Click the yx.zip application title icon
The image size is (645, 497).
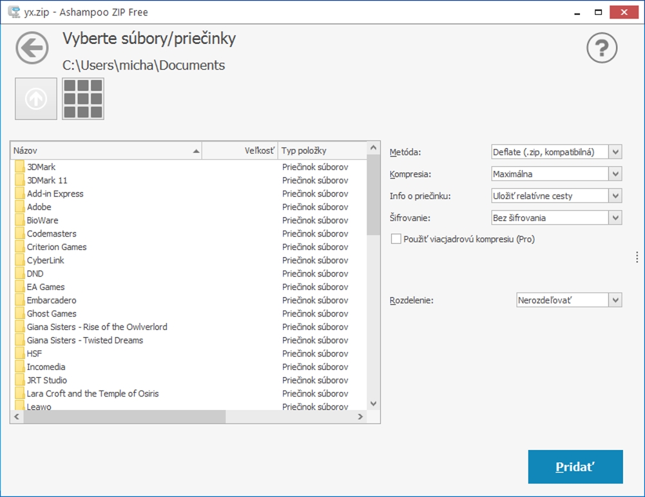click(x=12, y=12)
